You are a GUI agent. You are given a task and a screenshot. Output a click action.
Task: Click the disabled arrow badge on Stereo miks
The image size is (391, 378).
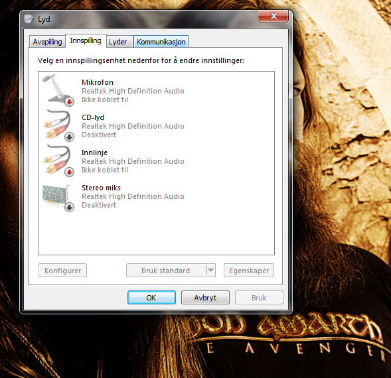tap(70, 207)
